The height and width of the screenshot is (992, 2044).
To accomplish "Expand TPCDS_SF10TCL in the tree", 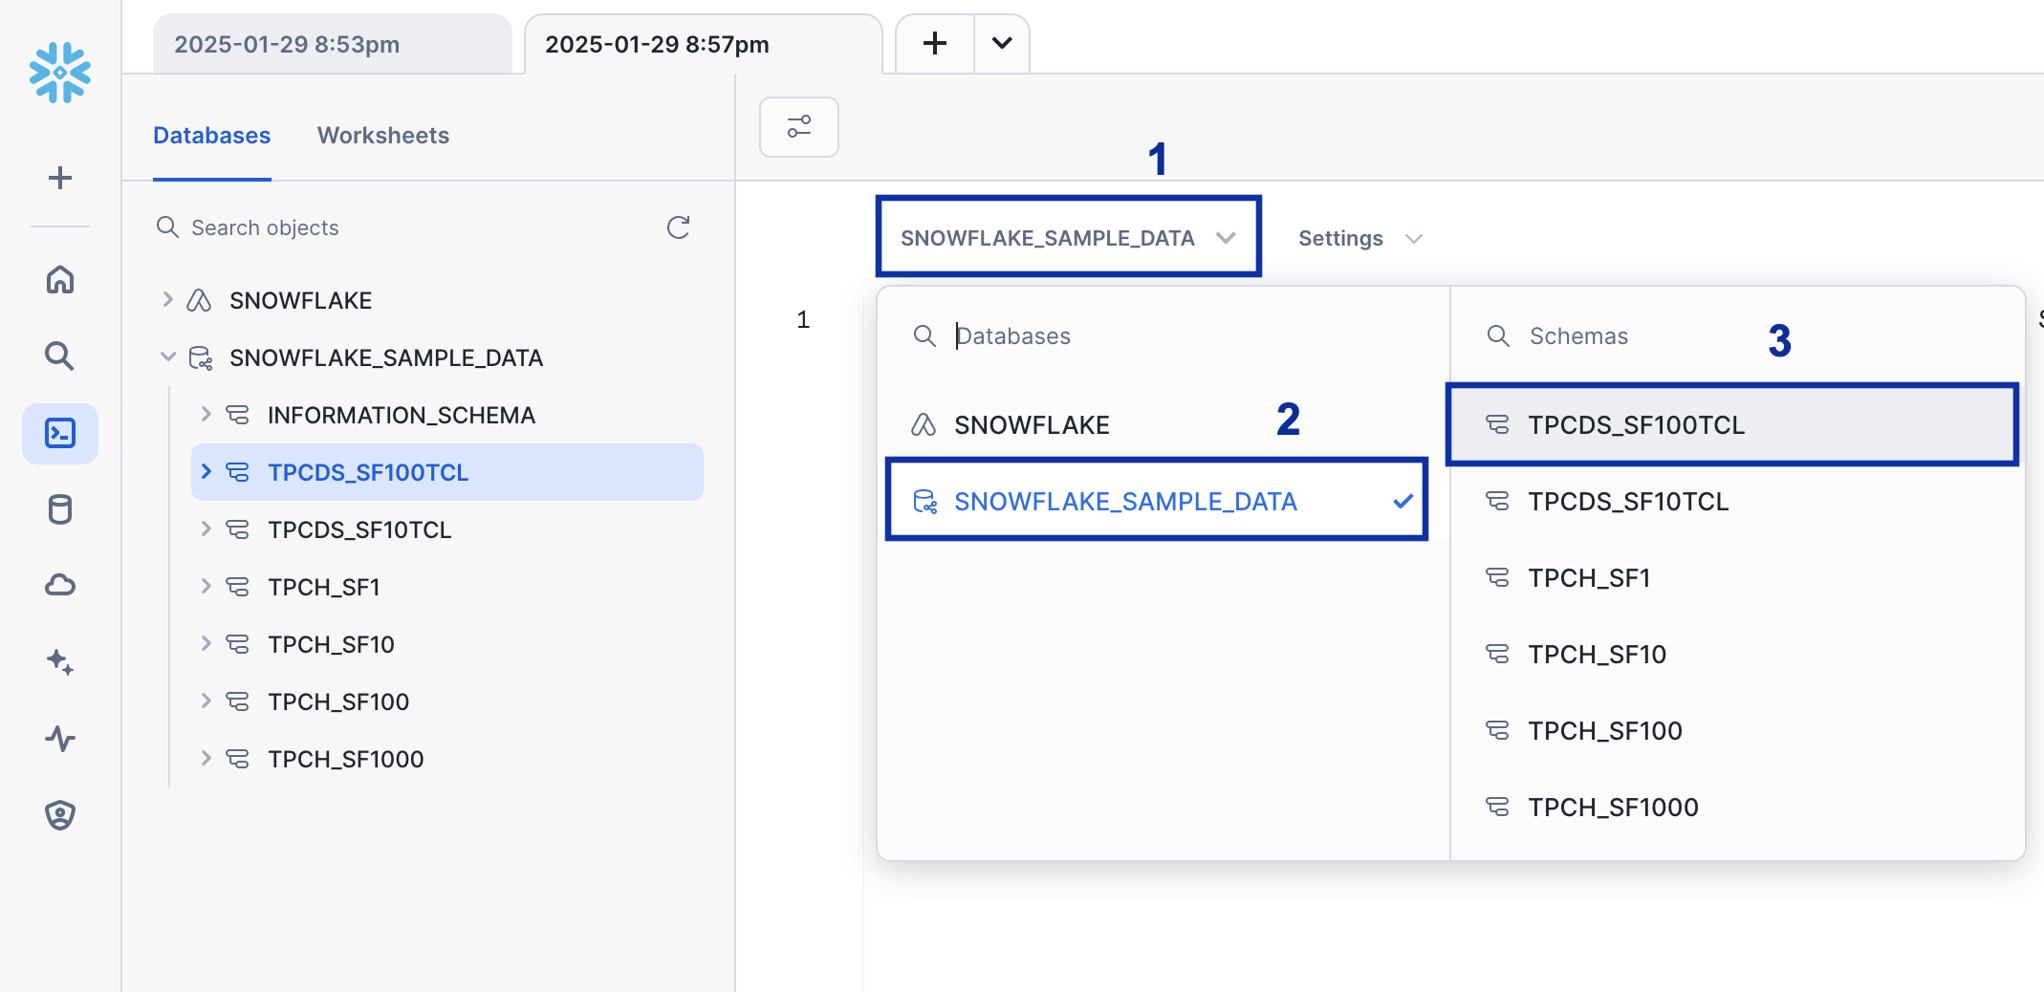I will tap(206, 529).
